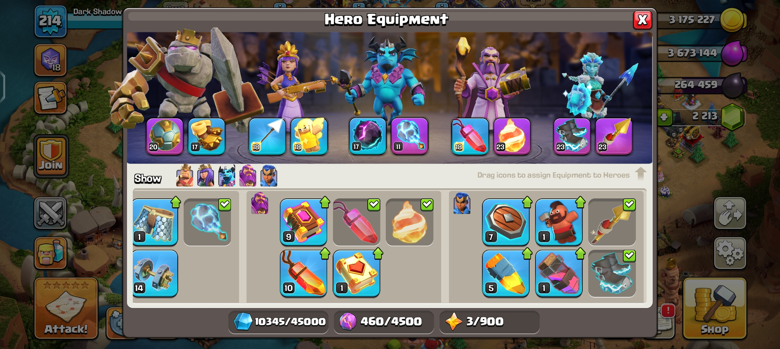Screen dimensions: 780x349
Task: Tap upgrade arrow on the chainmail equipment
Action: click(x=176, y=202)
